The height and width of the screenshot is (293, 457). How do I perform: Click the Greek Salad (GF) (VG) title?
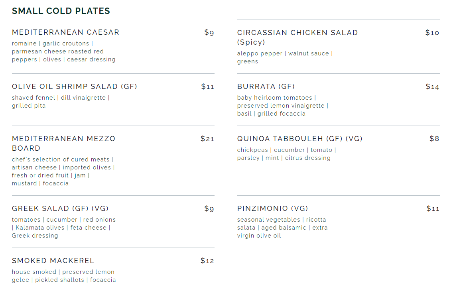tap(60, 208)
